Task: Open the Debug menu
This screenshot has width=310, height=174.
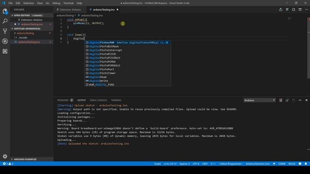Action: click(x=56, y=3)
